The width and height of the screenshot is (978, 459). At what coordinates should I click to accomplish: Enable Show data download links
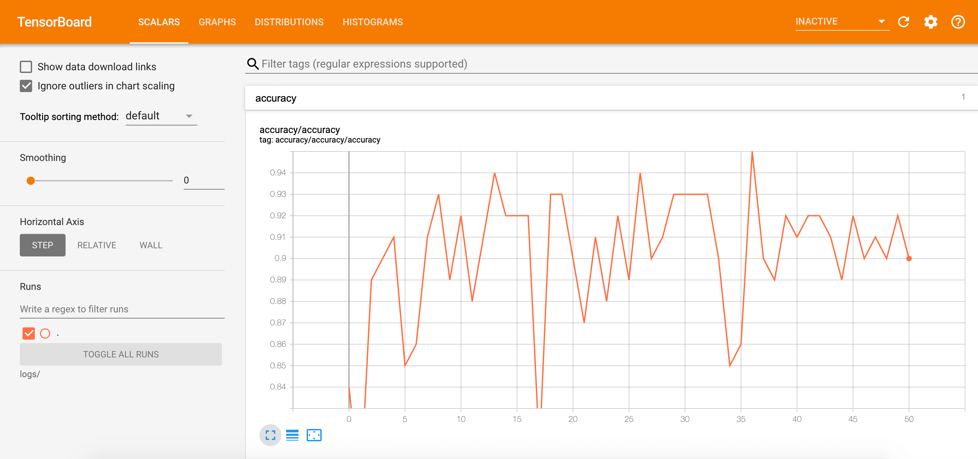(26, 67)
